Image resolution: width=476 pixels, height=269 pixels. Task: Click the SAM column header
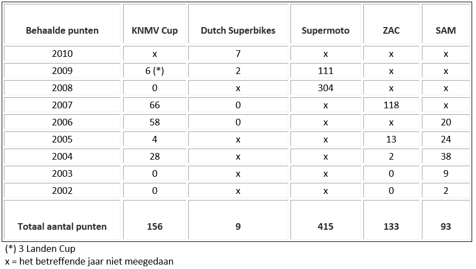click(446, 24)
